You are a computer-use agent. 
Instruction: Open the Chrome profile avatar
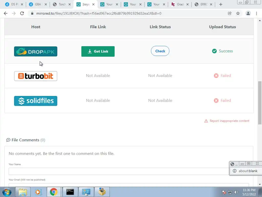tap(248, 13)
